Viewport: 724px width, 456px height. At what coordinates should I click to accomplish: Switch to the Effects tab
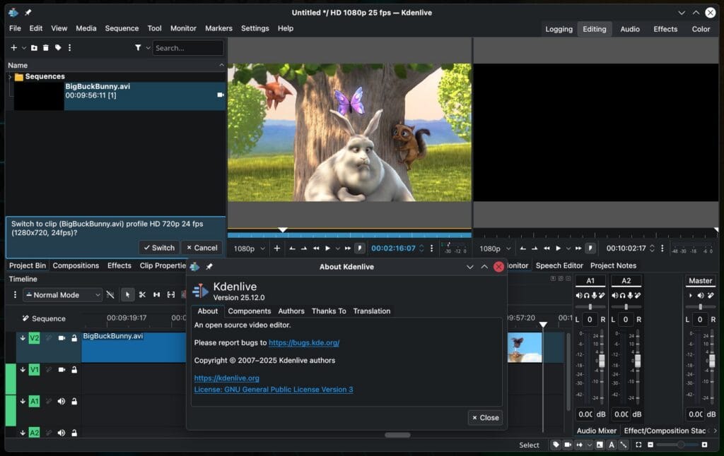coord(118,265)
